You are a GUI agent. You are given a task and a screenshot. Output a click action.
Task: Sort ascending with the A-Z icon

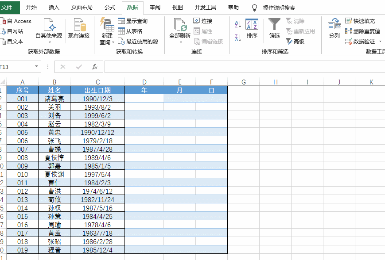pyautogui.click(x=238, y=24)
